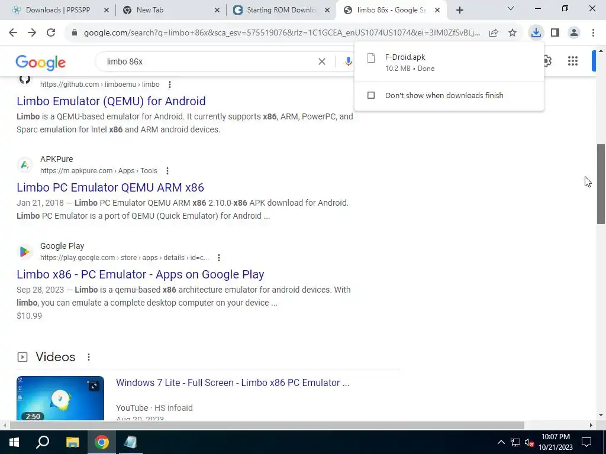
Task: Open File Explorer from taskbar
Action: click(x=72, y=442)
